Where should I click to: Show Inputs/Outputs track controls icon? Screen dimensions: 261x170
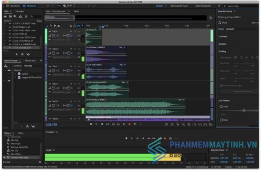47,26
